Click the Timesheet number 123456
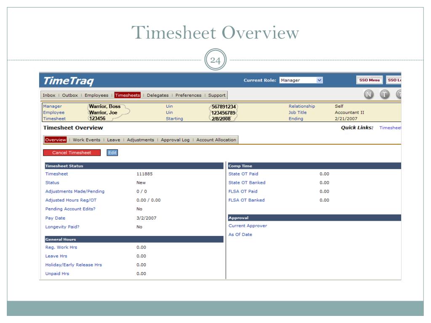This screenshot has height=323, width=431. [97, 118]
